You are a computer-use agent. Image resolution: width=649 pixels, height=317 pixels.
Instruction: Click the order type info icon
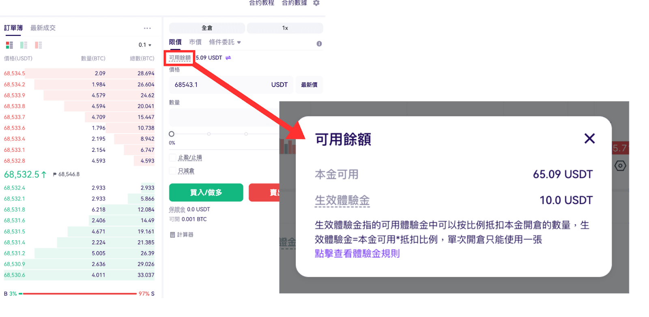[319, 44]
